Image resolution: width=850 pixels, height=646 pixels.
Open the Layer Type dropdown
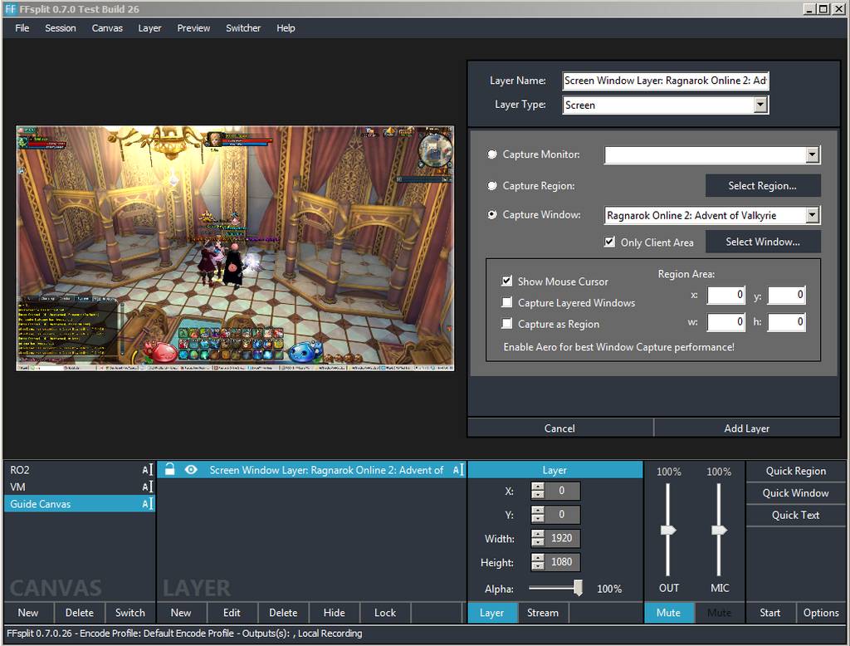click(760, 105)
